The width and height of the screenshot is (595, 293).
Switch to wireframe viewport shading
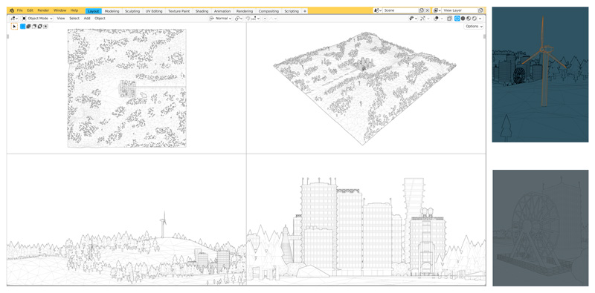click(x=457, y=18)
